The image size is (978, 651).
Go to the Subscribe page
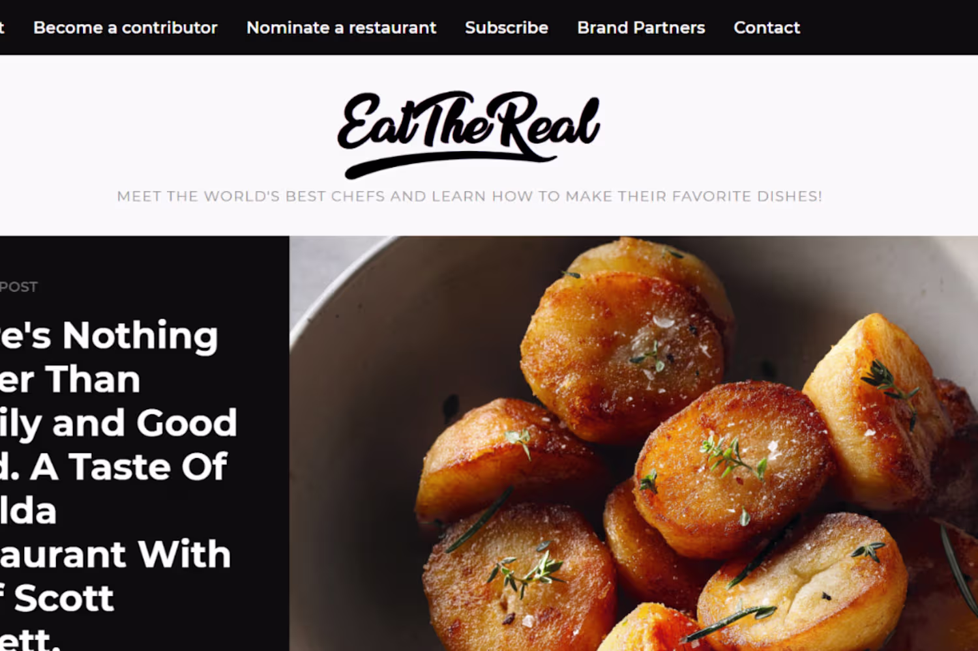pos(507,27)
